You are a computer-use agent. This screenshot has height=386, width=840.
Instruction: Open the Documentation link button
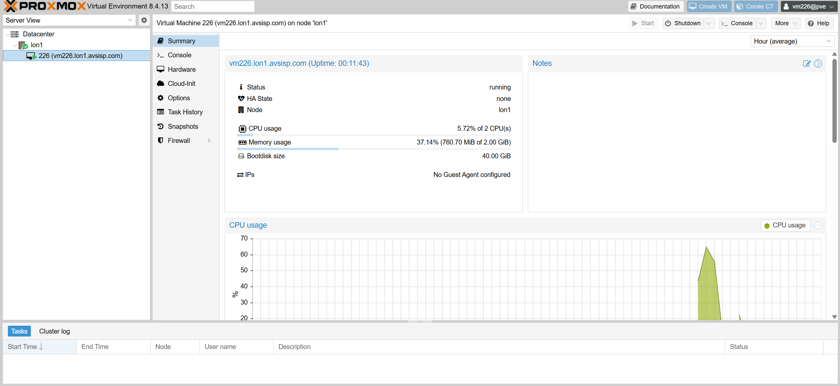pos(656,7)
